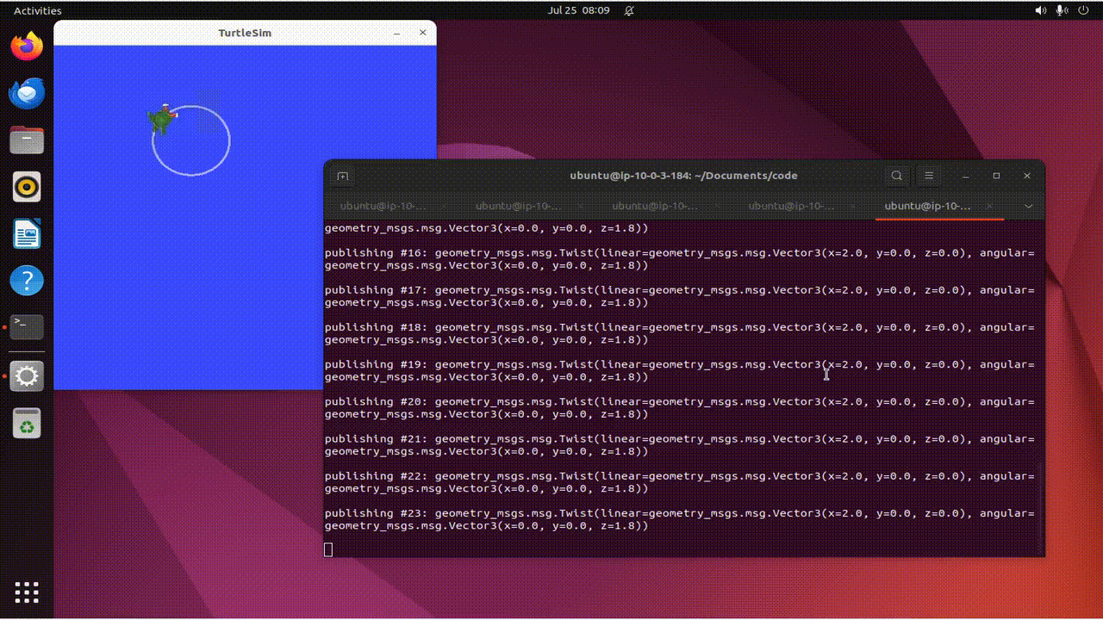Viewport: 1103px width, 620px height.
Task: Open the clock and calendar panel
Action: click(578, 10)
